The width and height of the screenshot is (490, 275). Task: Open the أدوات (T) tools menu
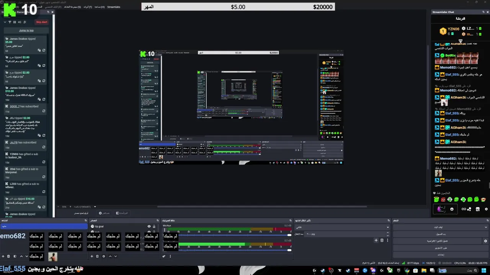[x=88, y=7]
